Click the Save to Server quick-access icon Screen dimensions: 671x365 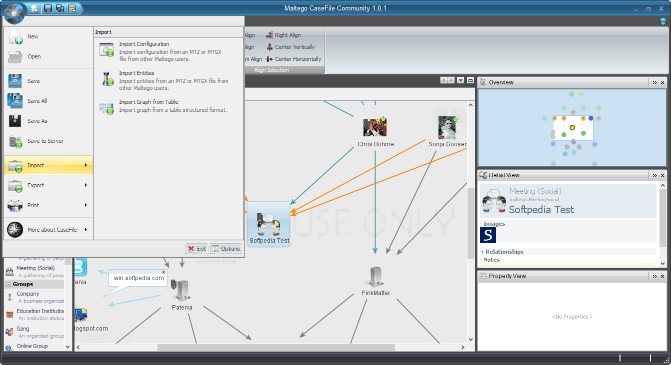72,8
